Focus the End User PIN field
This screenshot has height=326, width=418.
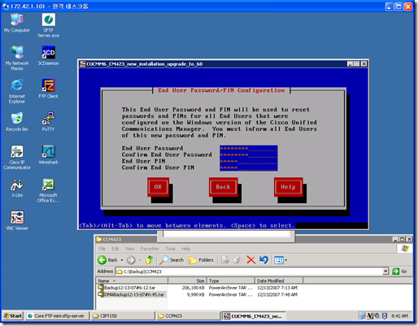249,161
